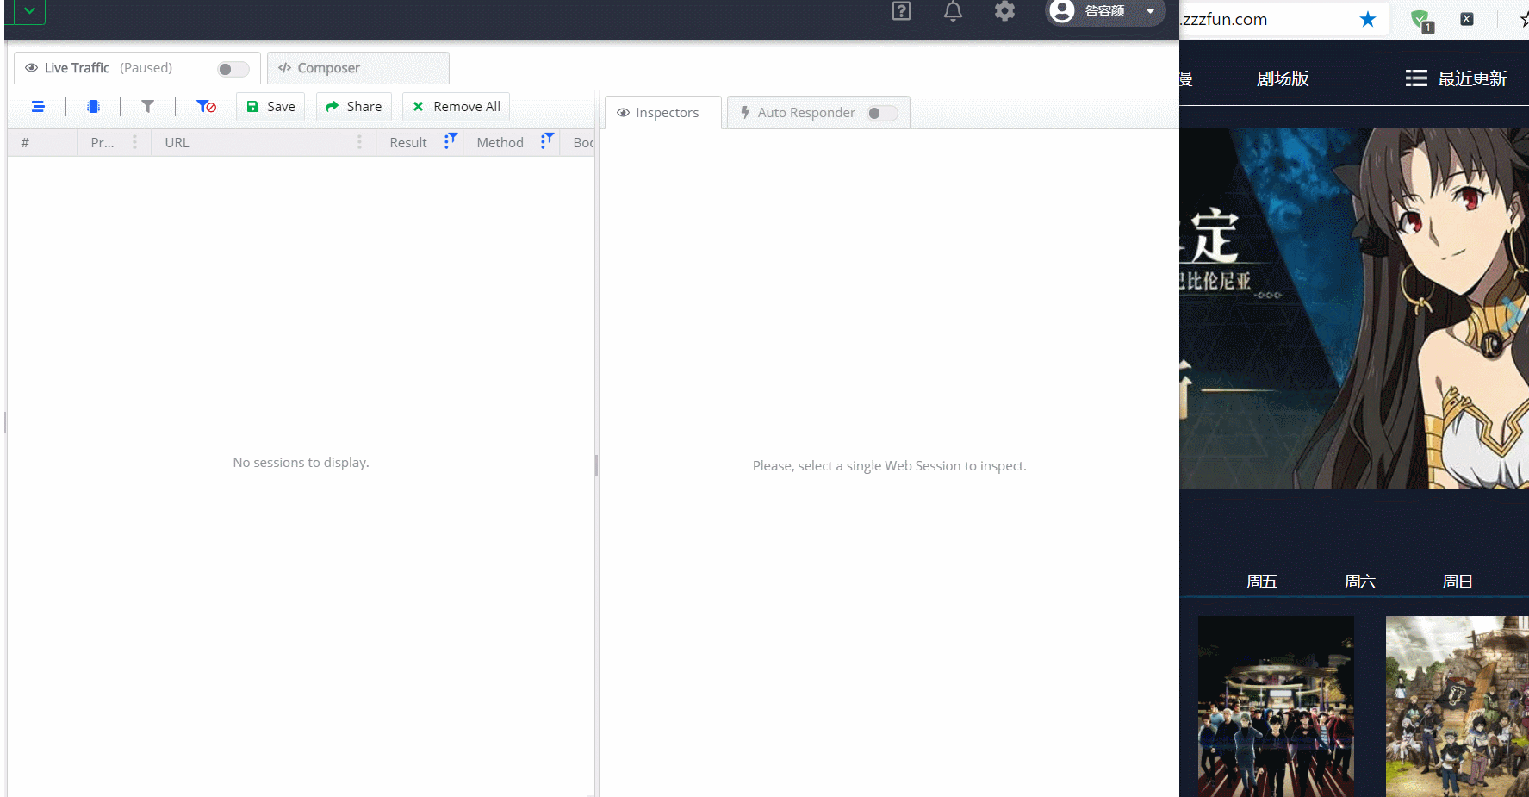Click the eye icon on Inspectors tab
Screen dimensions: 1529x797
[x=623, y=113]
